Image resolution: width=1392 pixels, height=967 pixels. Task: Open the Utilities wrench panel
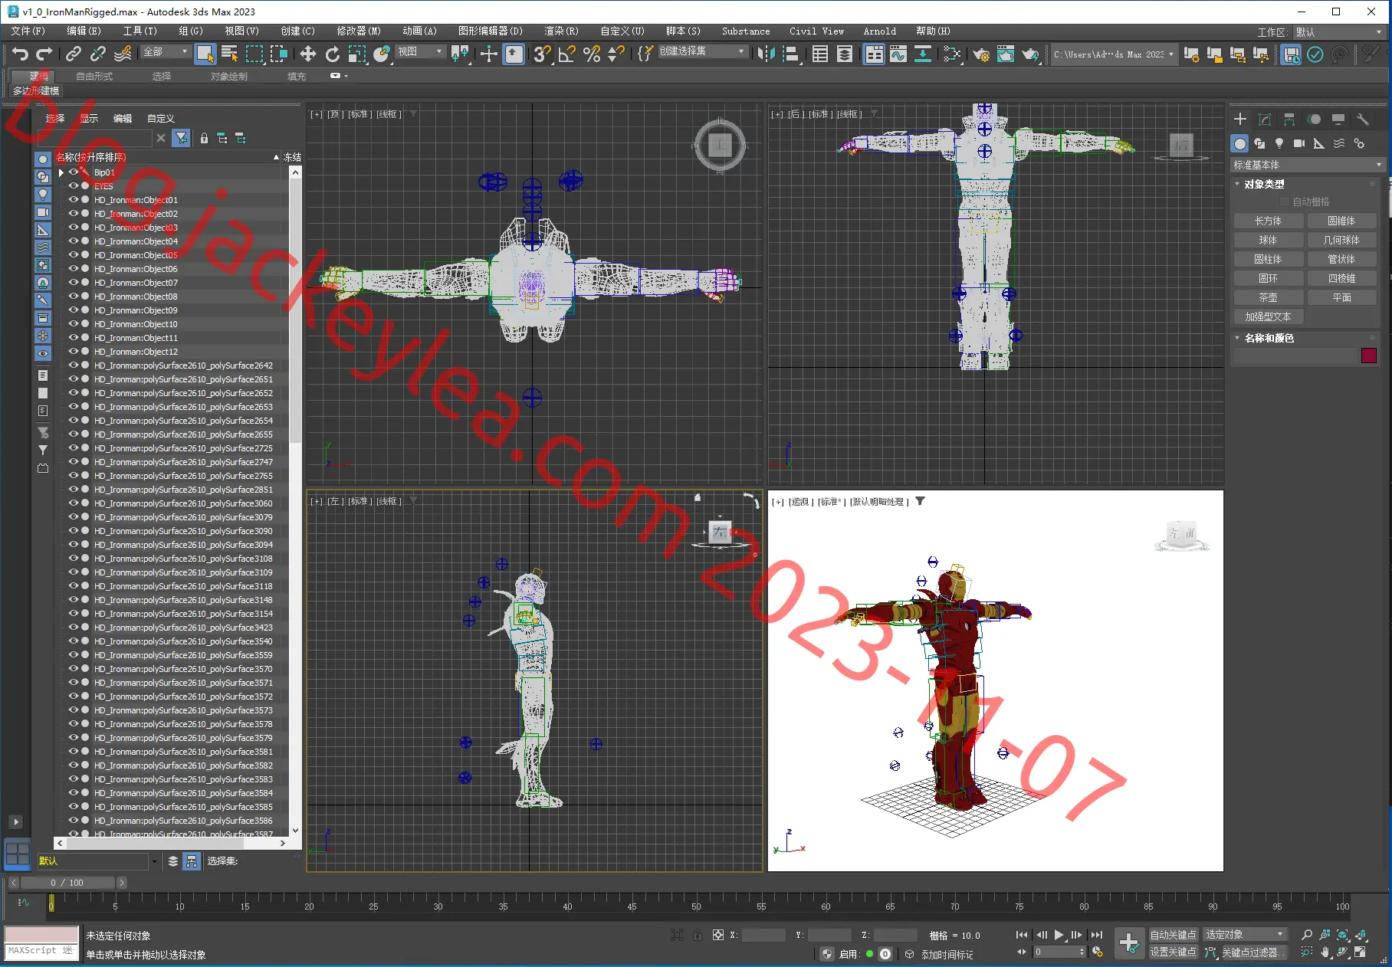(x=1363, y=120)
